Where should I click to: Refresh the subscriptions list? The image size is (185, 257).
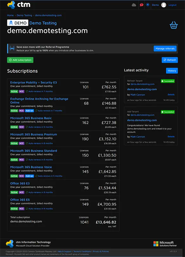[170, 60]
